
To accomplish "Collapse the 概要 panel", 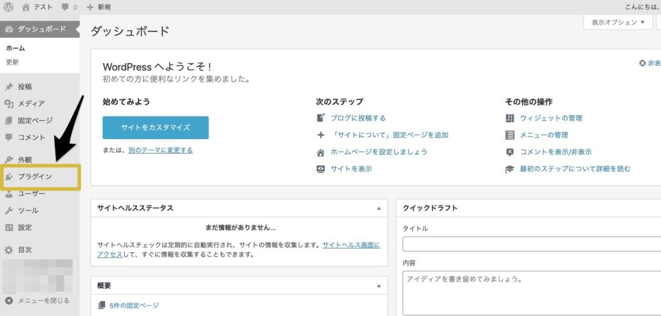I will (x=378, y=286).
